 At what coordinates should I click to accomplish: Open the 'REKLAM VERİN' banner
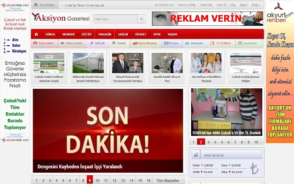tap(208, 18)
